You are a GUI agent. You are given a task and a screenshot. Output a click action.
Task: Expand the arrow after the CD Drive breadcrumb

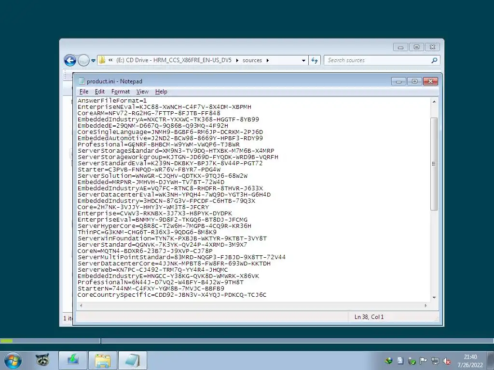tap(237, 60)
